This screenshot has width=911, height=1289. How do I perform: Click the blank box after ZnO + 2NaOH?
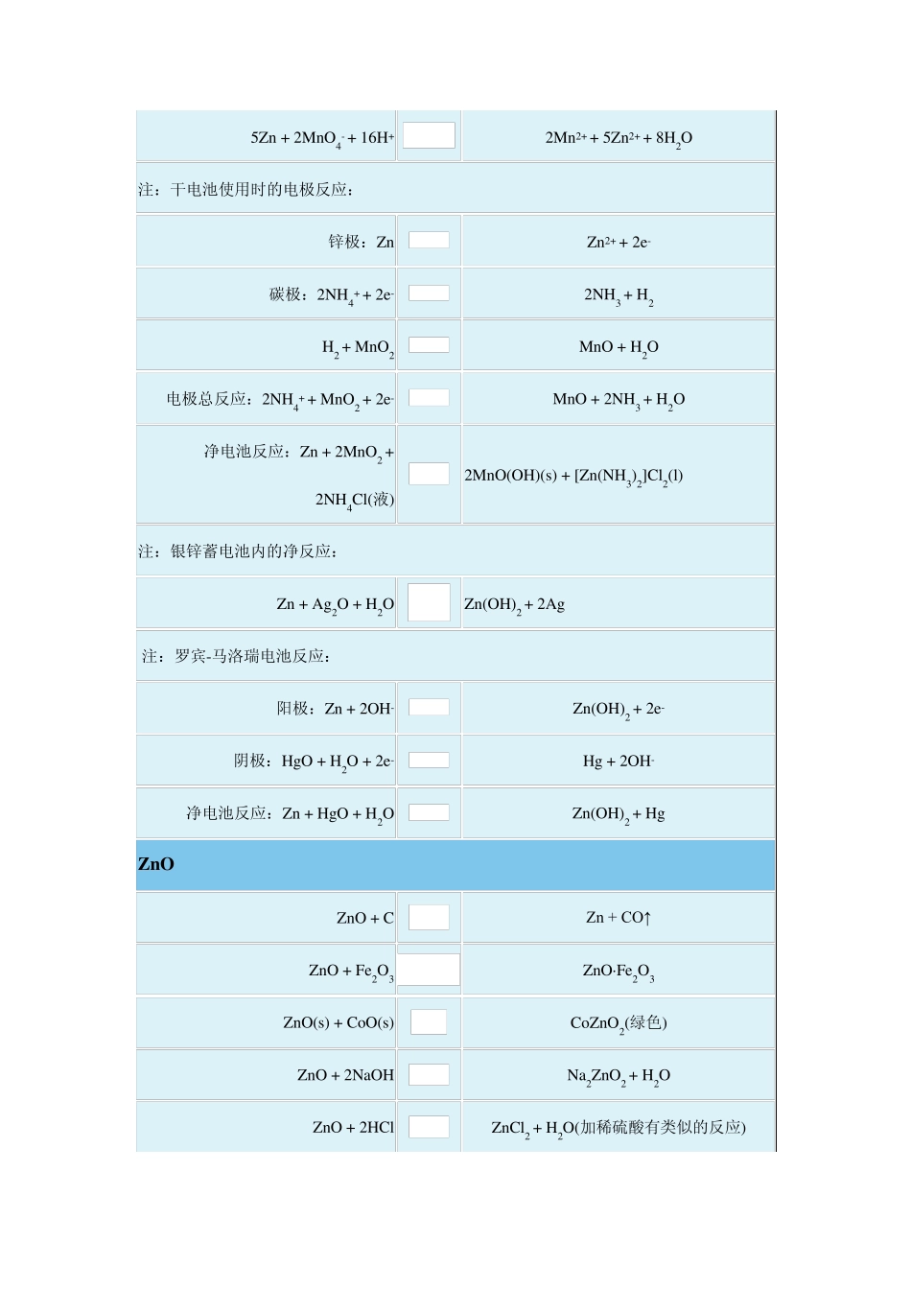[429, 1074]
